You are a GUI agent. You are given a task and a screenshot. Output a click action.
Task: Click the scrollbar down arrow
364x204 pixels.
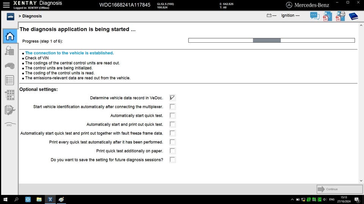361,181
